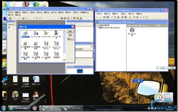Open Windows Start orb
The image size is (178, 112).
point(4,108)
